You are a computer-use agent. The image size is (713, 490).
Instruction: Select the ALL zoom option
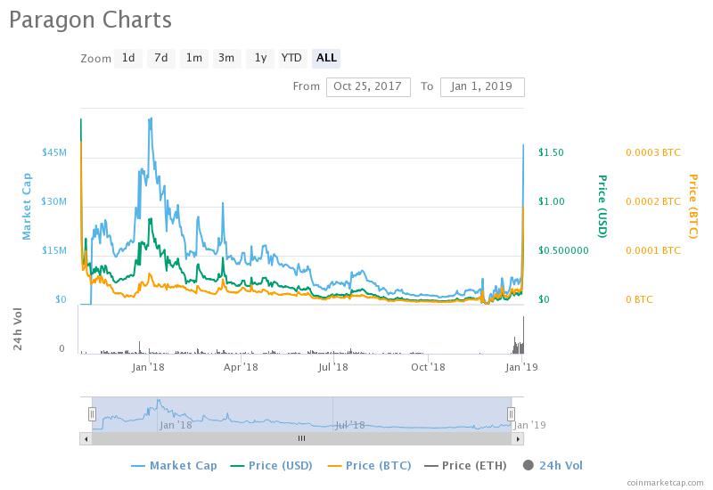pyautogui.click(x=326, y=58)
